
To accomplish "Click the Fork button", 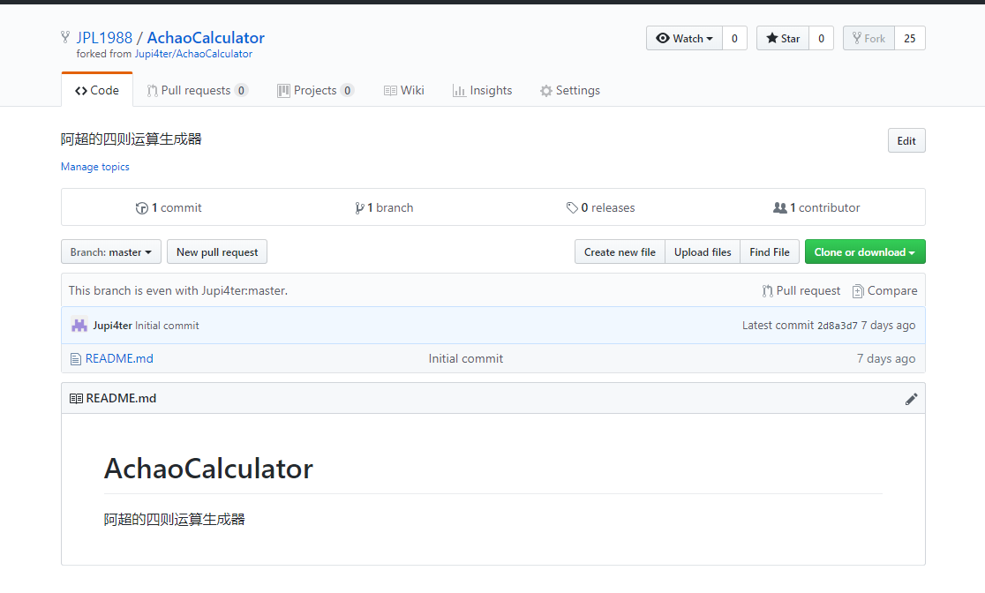I will pyautogui.click(x=868, y=38).
